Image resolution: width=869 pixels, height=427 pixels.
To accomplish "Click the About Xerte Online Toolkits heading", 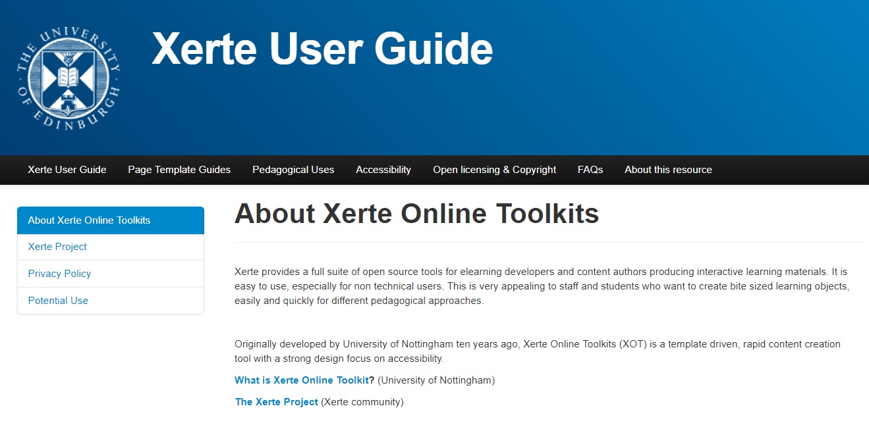I will [x=416, y=214].
